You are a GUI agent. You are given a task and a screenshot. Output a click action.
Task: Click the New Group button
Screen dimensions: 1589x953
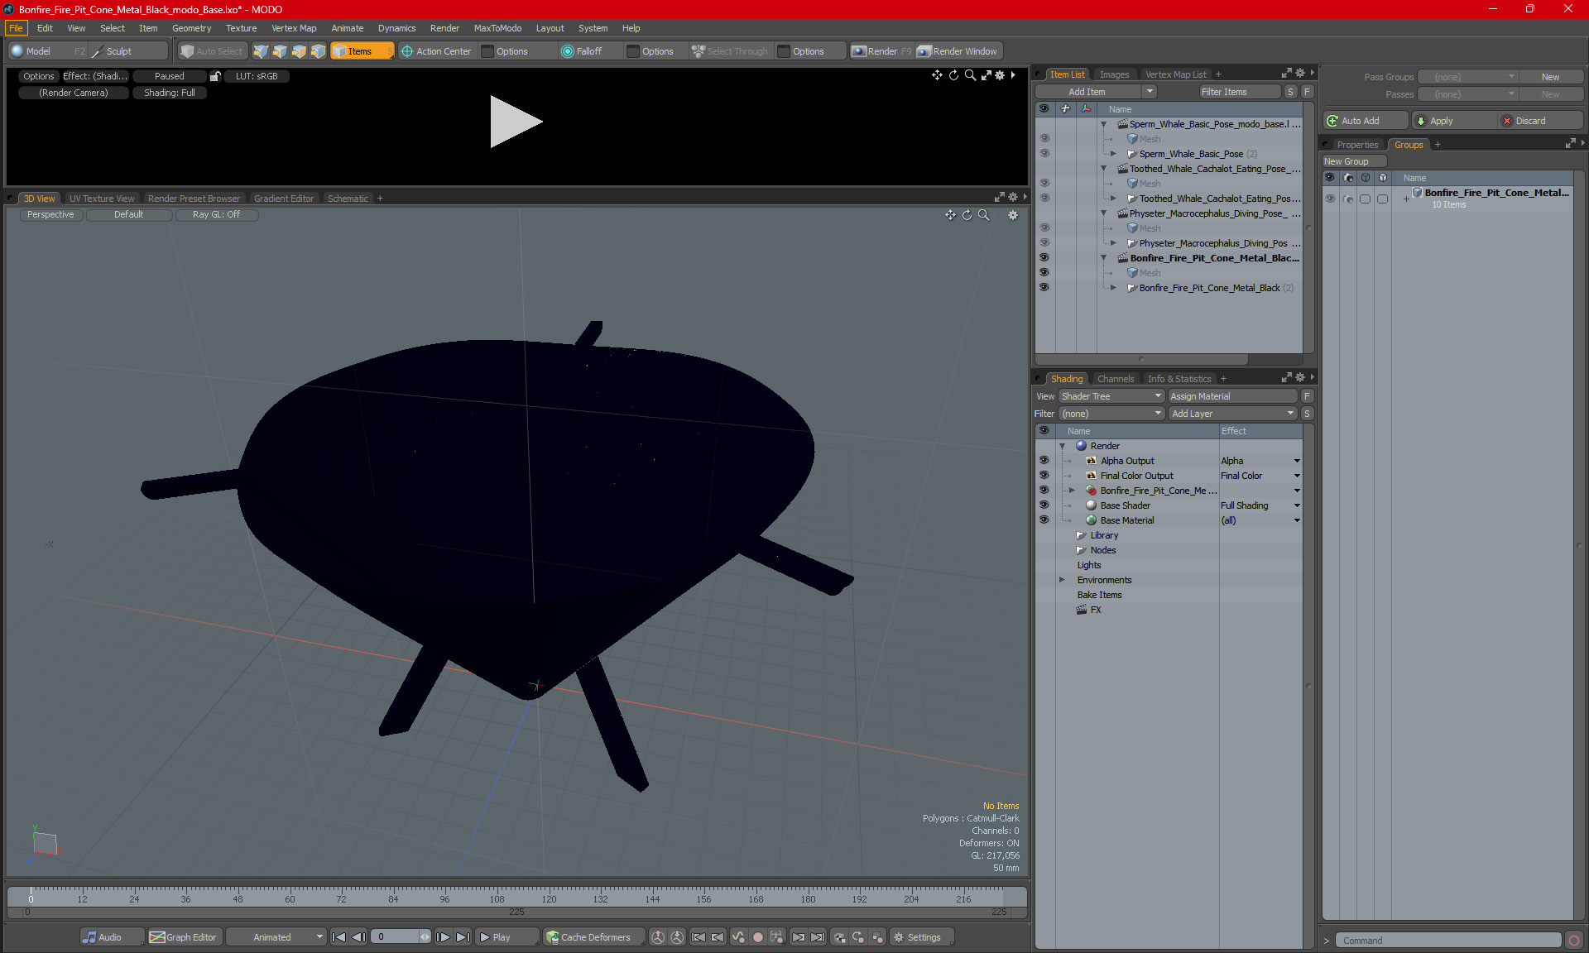tap(1354, 161)
